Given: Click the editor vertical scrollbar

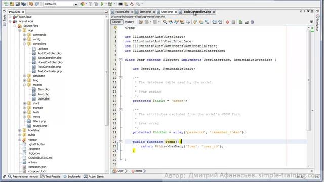Looking at the screenshot, I should 309,80.
